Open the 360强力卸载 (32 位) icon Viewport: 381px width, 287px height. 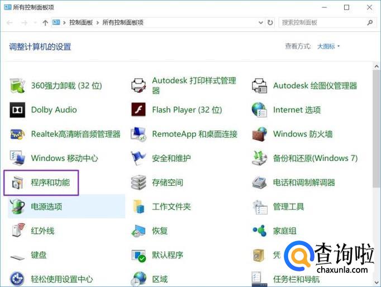click(17, 86)
